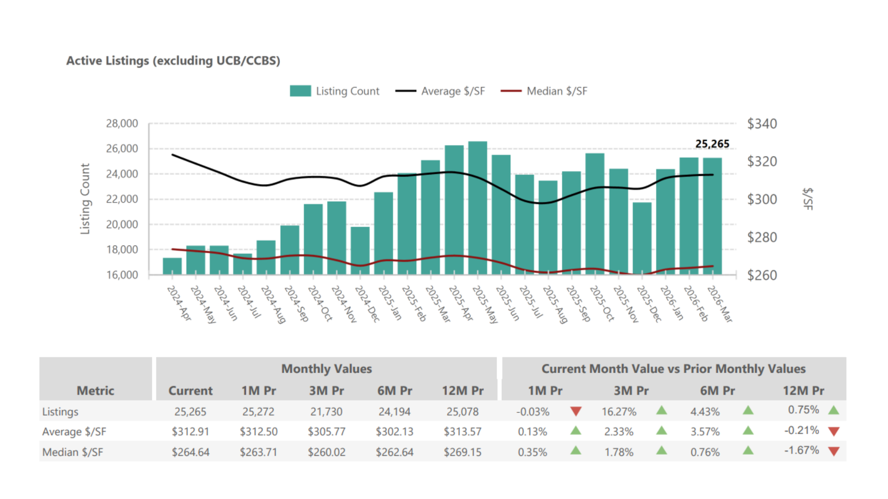Click the Current Month Value vs Prior header
888x499 pixels.
tap(674, 369)
